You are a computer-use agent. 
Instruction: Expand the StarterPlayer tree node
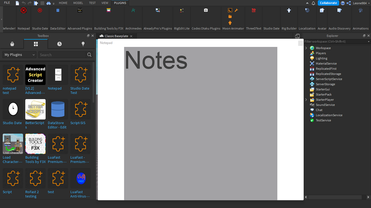pyautogui.click(x=306, y=100)
